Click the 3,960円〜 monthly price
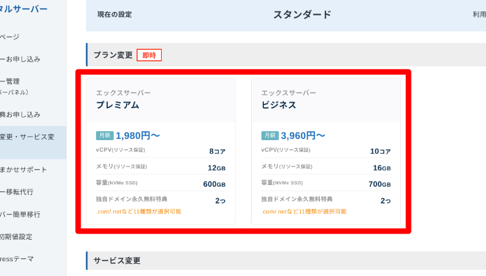The width and height of the screenshot is (486, 276). point(303,136)
